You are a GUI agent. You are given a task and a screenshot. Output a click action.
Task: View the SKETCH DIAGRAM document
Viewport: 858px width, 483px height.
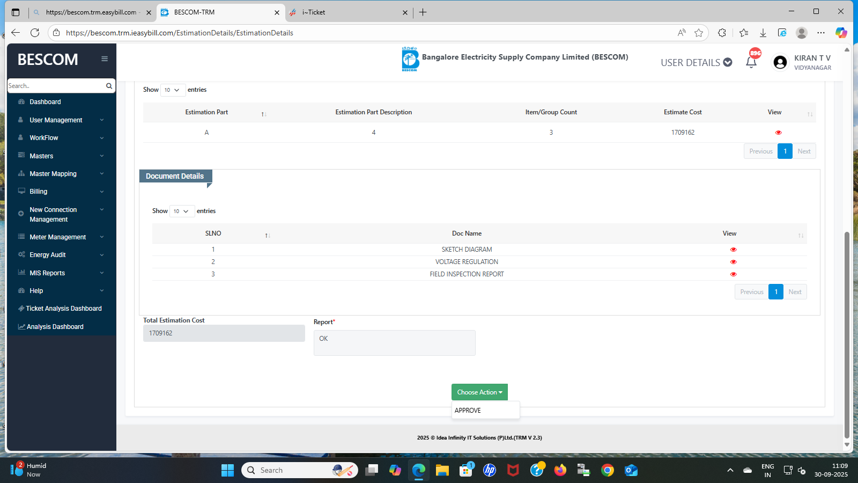733,250
